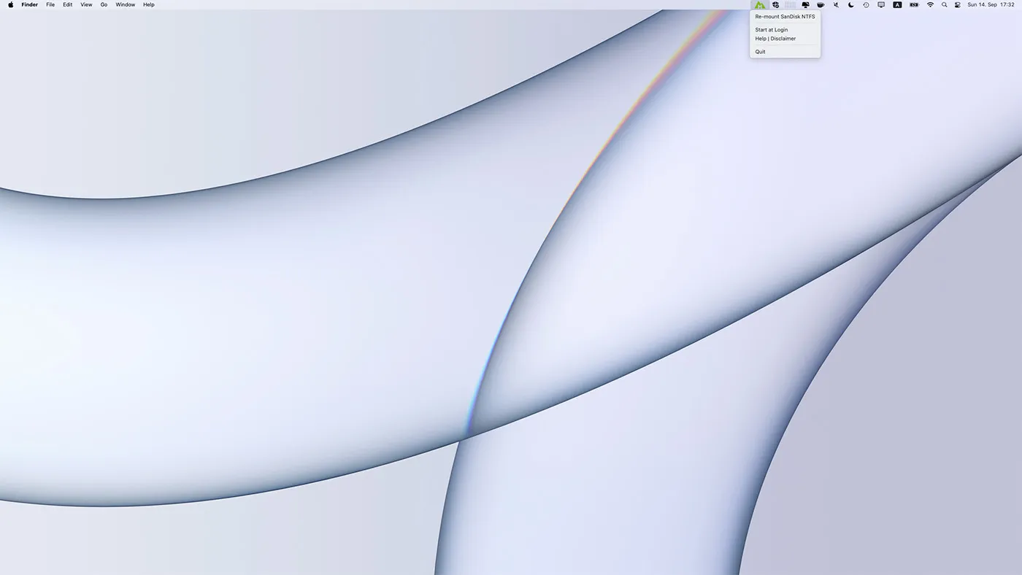This screenshot has width=1022, height=575.
Task: Open Help | Disclaimer entry
Action: [775, 39]
